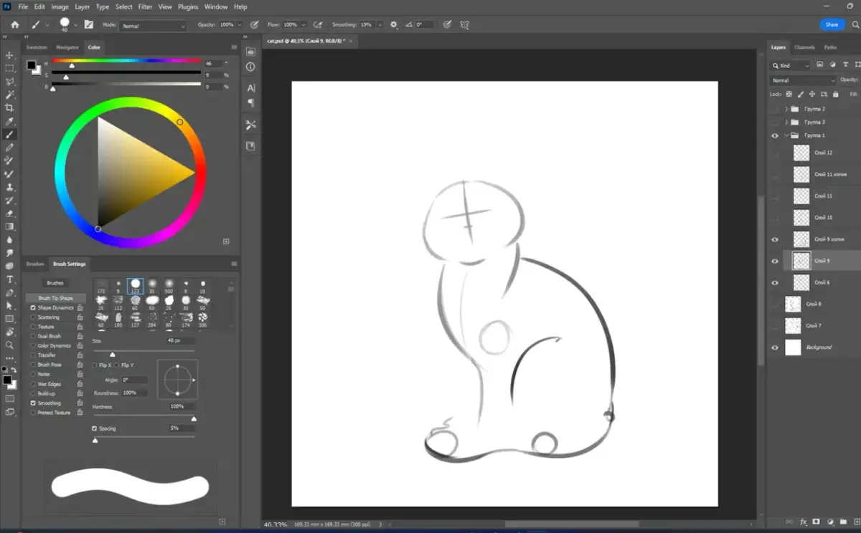
Task: Uncheck the Smoothing brush option
Action: click(33, 403)
